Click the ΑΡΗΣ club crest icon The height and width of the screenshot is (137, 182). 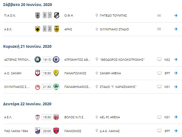click(x=56, y=29)
